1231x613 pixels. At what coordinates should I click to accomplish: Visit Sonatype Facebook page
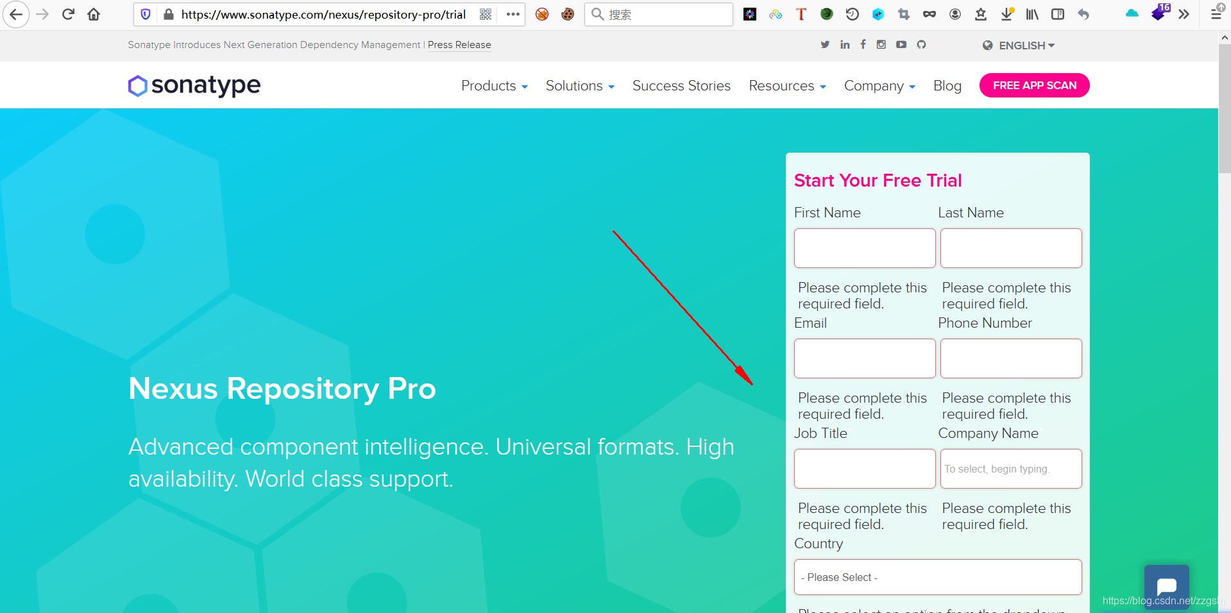(x=863, y=44)
